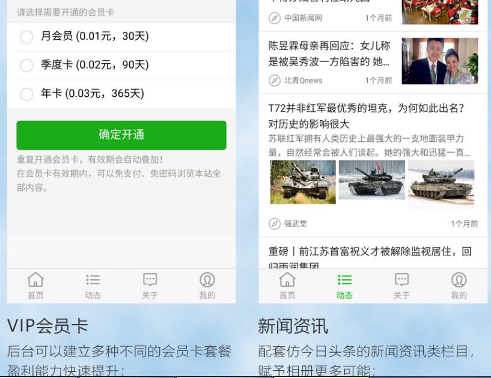Select the green 动态 tab in right panel
The width and height of the screenshot is (491, 378).
point(344,285)
